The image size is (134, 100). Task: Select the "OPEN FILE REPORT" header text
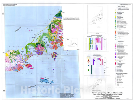(125, 5)
